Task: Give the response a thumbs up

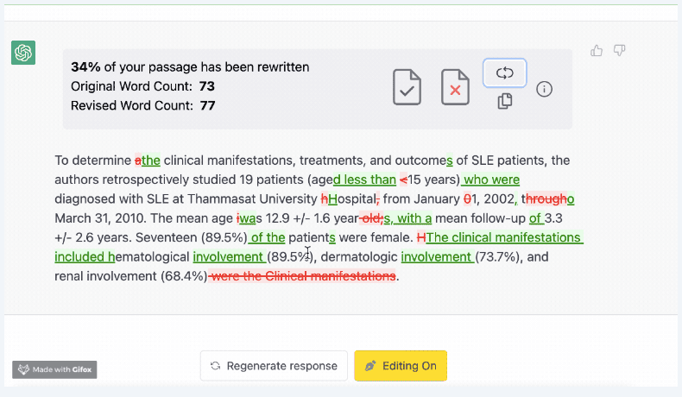Action: [597, 51]
